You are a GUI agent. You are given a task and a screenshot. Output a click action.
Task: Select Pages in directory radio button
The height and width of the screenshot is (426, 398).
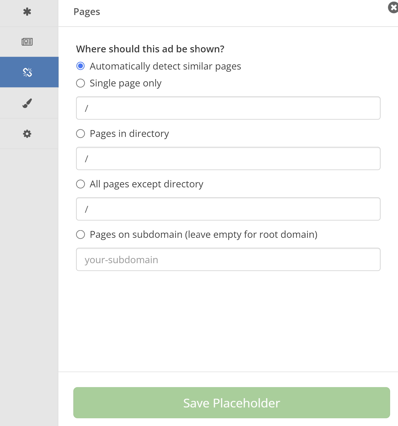pyautogui.click(x=80, y=134)
